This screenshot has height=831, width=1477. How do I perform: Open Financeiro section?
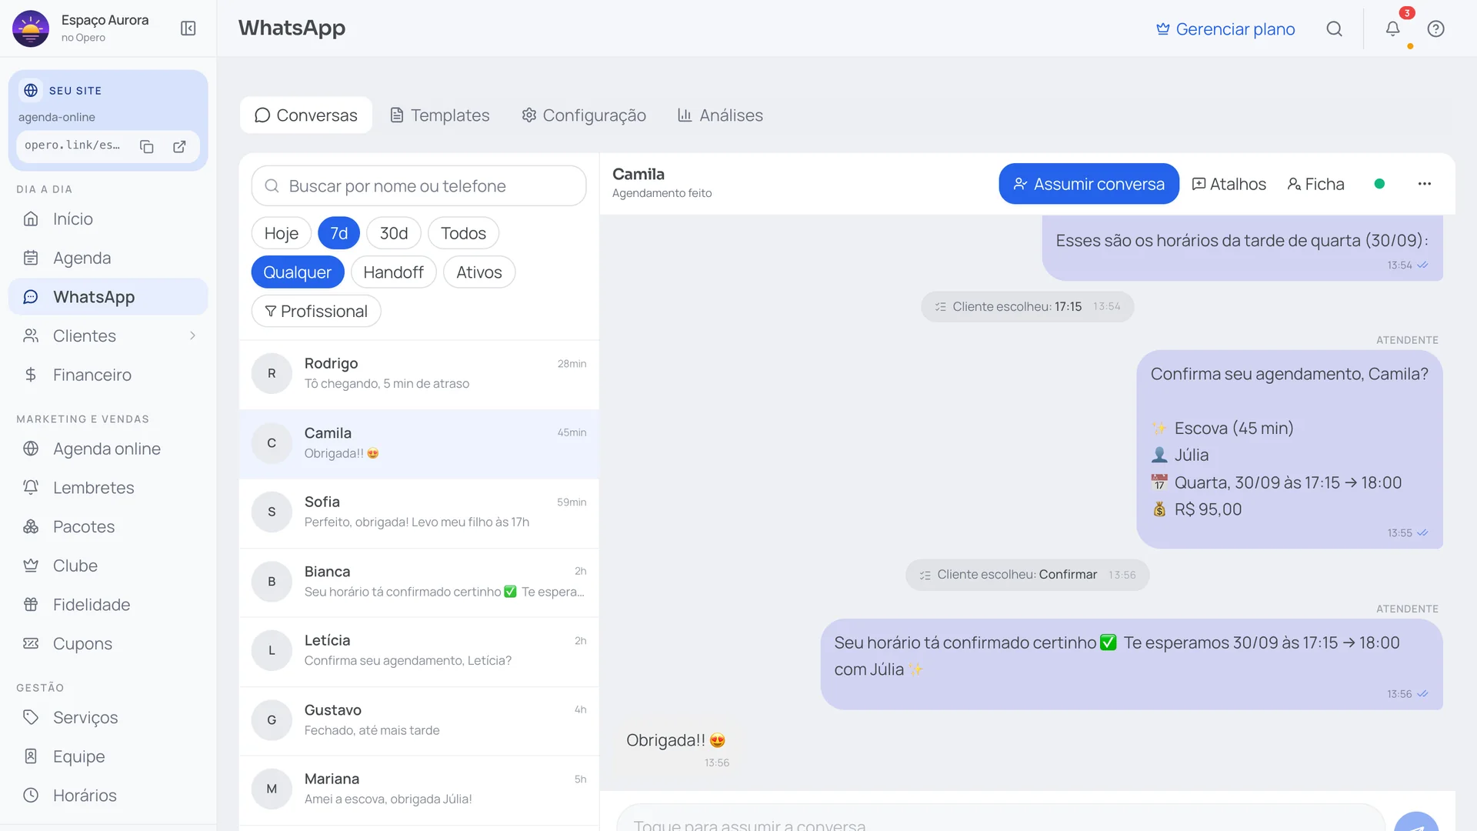pyautogui.click(x=108, y=375)
